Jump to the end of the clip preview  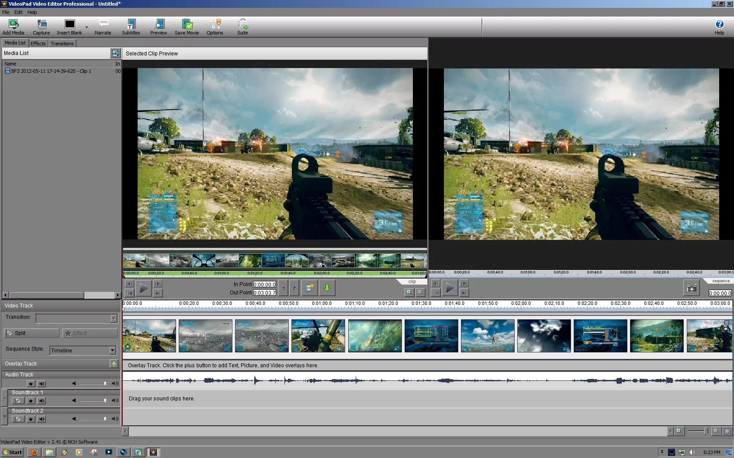[x=158, y=293]
